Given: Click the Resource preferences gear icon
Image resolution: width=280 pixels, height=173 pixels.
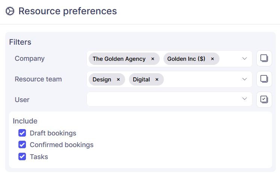Looking at the screenshot, I should (x=10, y=11).
